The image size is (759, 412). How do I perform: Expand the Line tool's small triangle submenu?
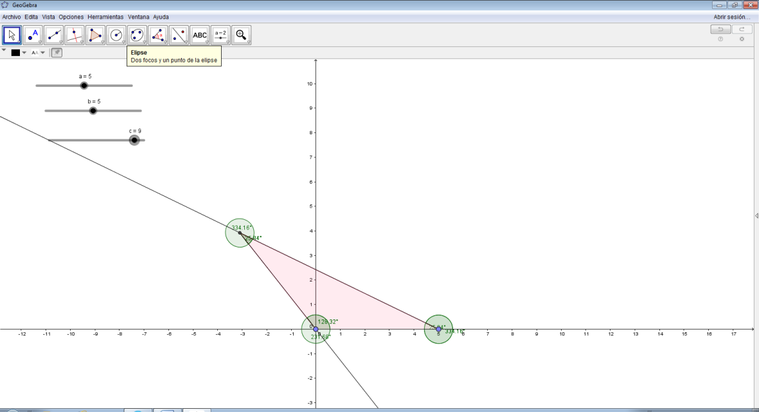click(61, 42)
